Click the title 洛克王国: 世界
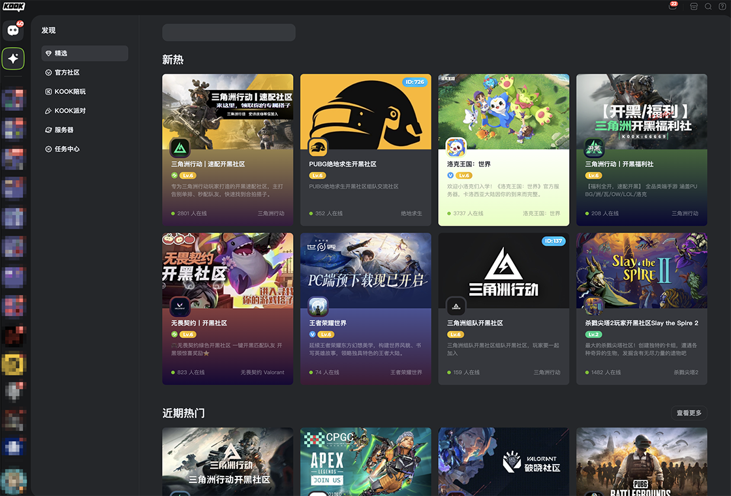The height and width of the screenshot is (496, 731). click(469, 164)
